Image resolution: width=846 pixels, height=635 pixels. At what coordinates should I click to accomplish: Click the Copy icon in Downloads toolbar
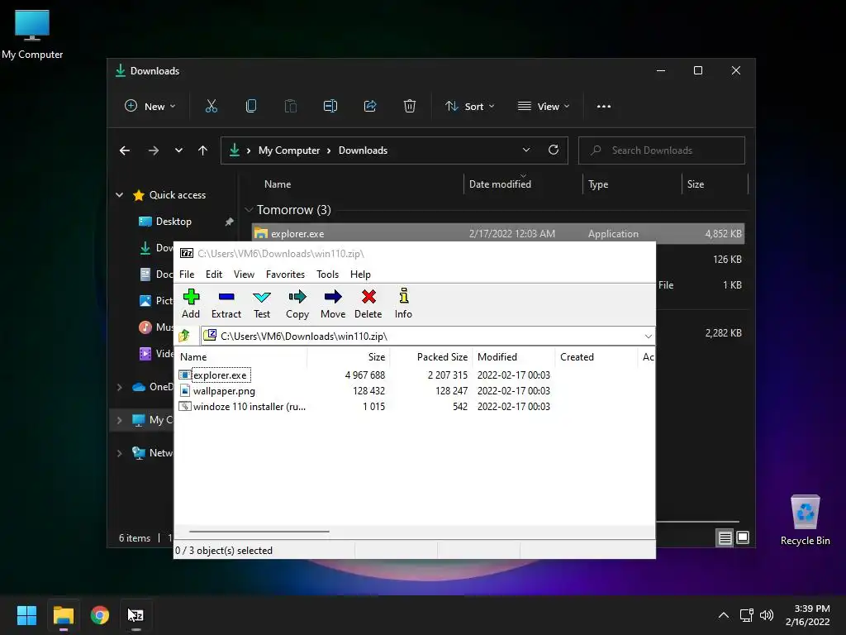(251, 107)
